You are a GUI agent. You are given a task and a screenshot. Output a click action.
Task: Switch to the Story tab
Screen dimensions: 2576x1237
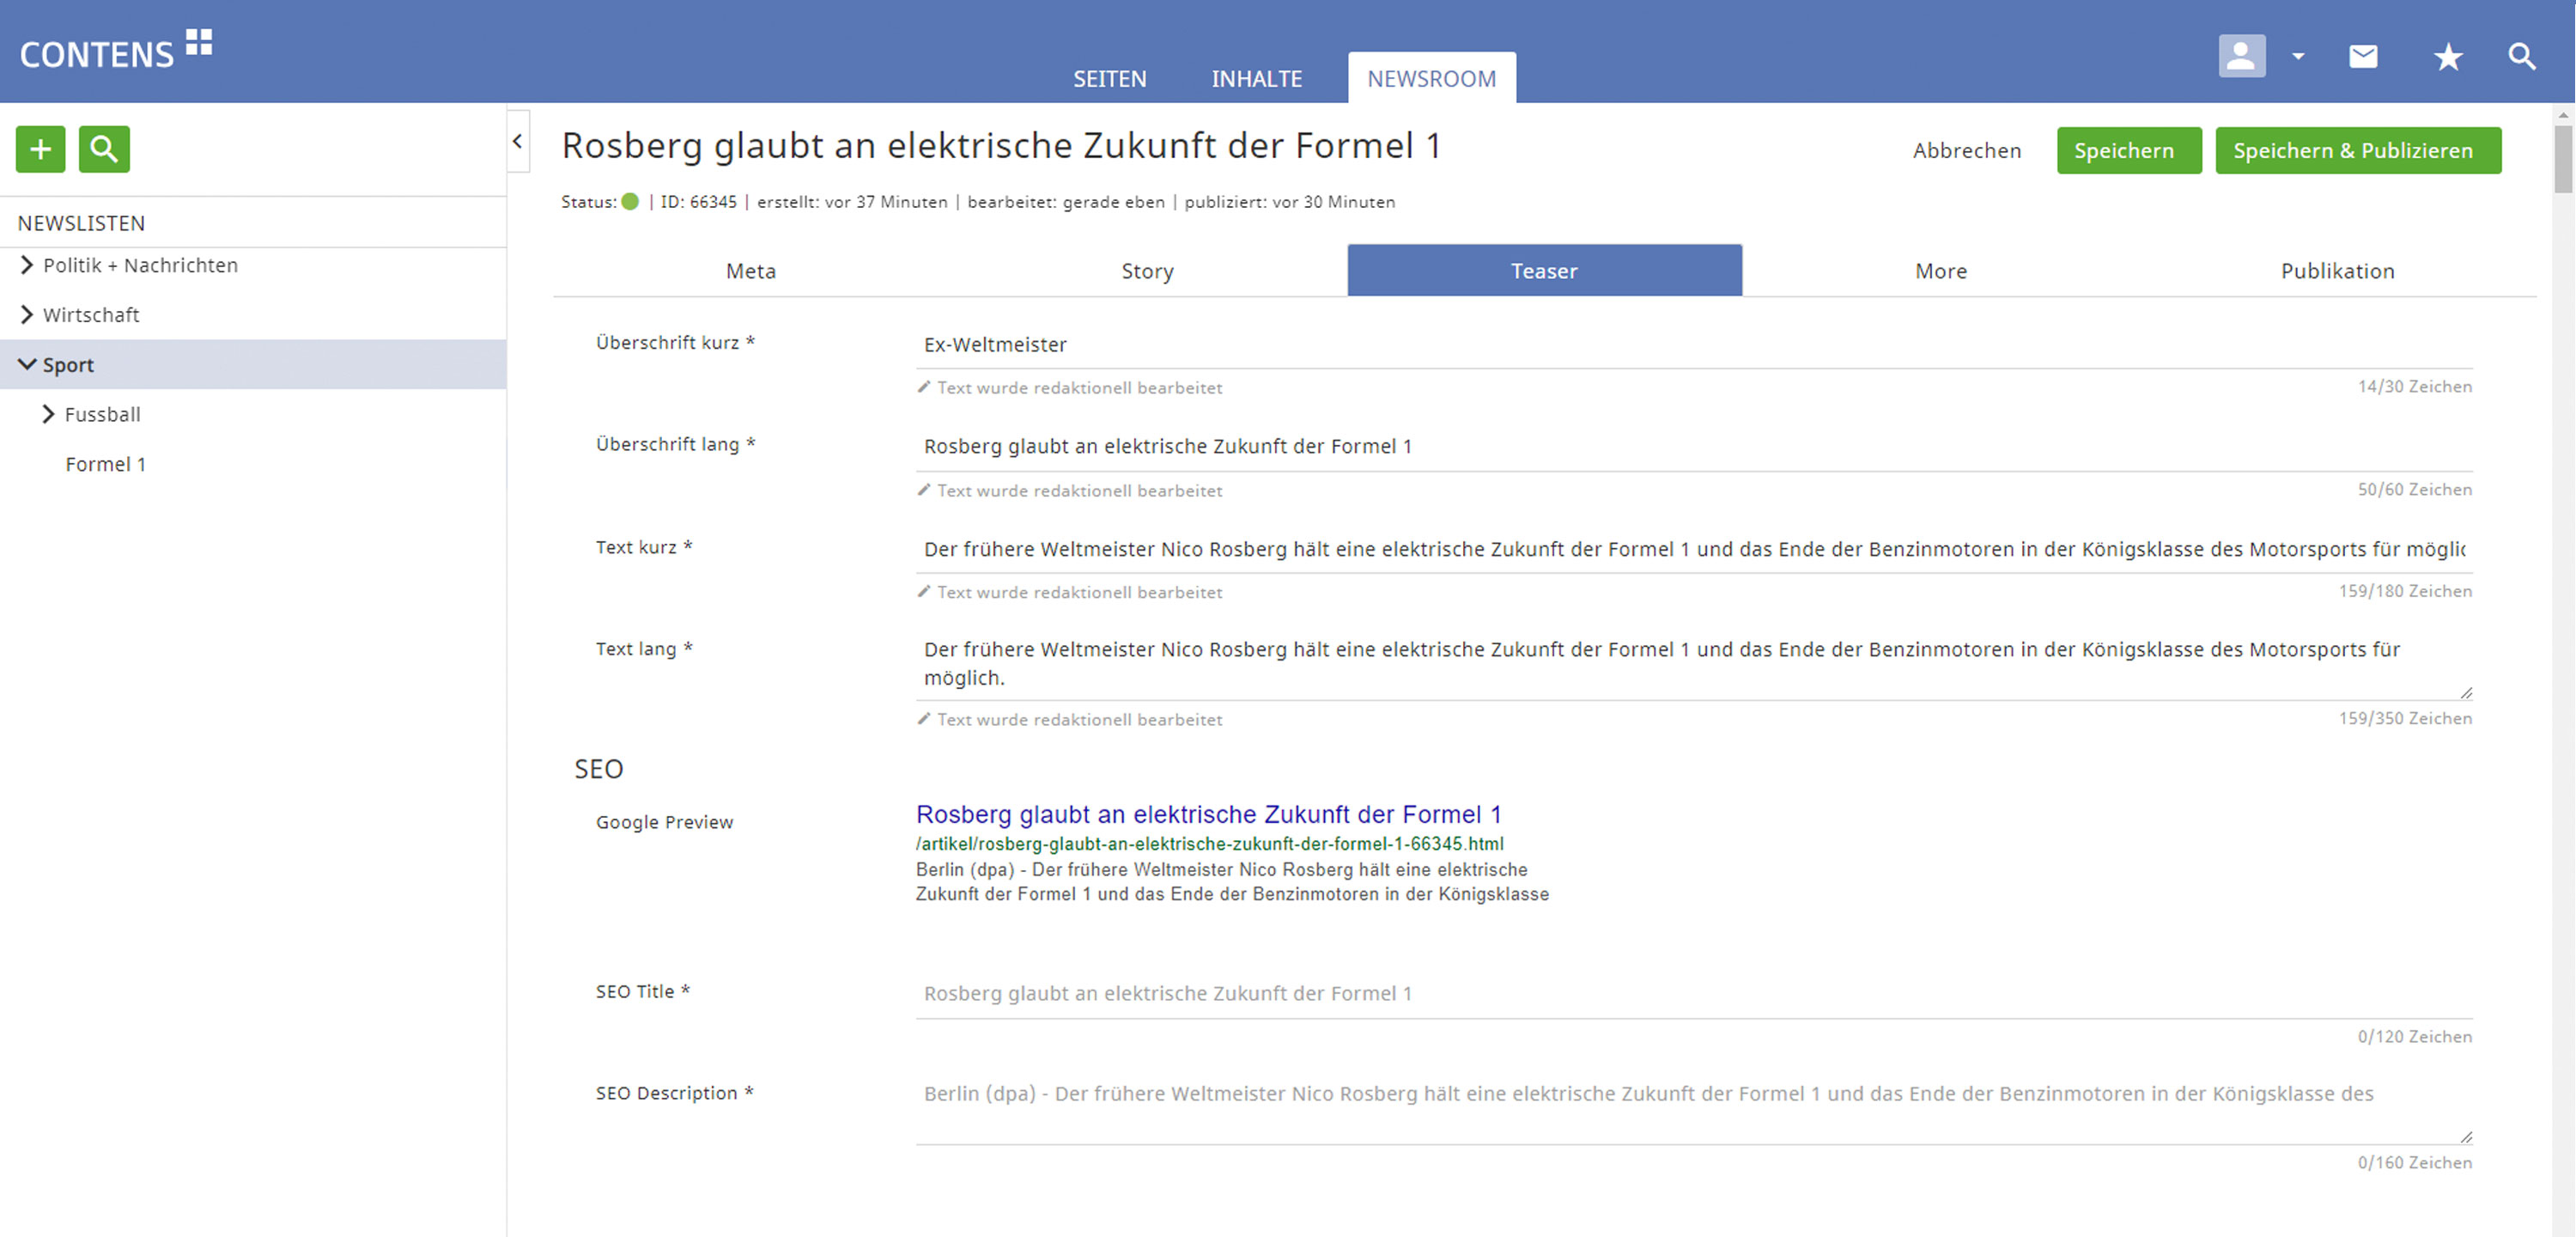click(x=1145, y=270)
